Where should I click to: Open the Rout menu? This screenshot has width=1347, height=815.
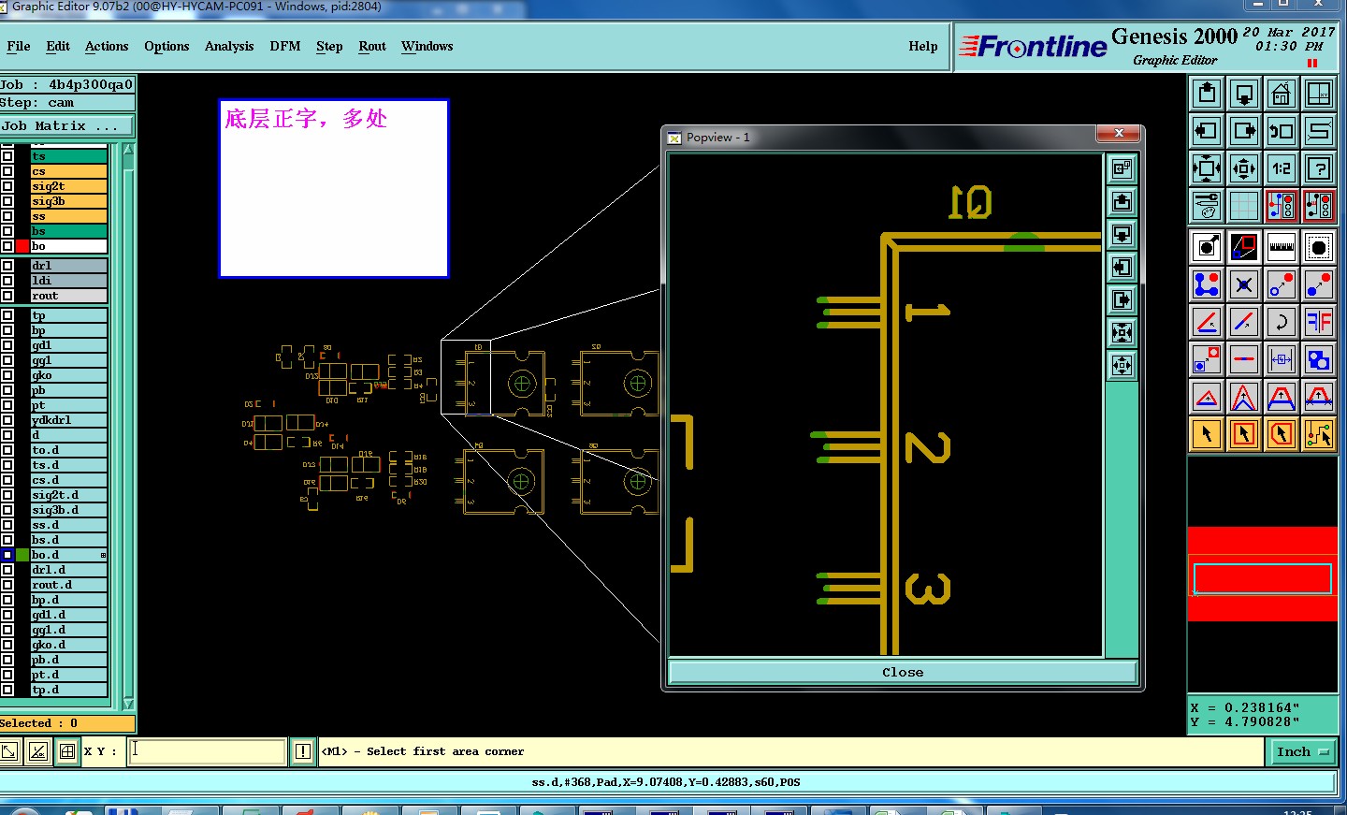pos(372,46)
